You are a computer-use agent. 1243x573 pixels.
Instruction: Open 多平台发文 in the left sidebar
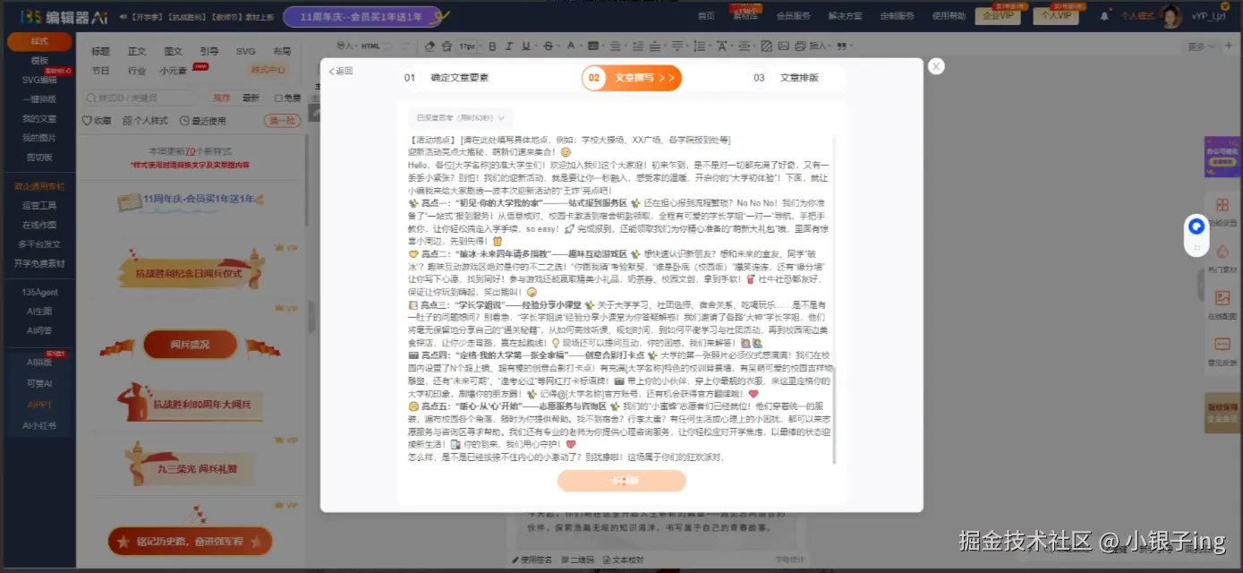pyautogui.click(x=39, y=244)
